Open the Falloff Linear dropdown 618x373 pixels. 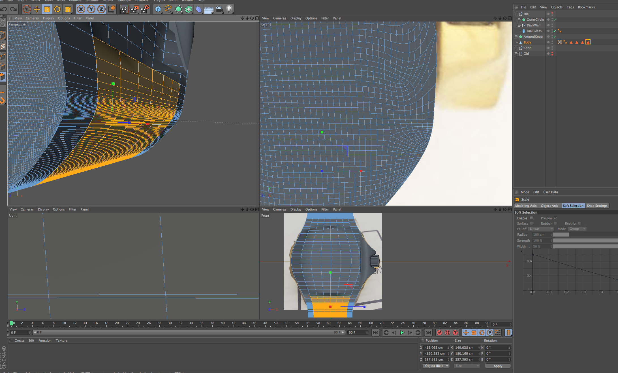point(541,229)
